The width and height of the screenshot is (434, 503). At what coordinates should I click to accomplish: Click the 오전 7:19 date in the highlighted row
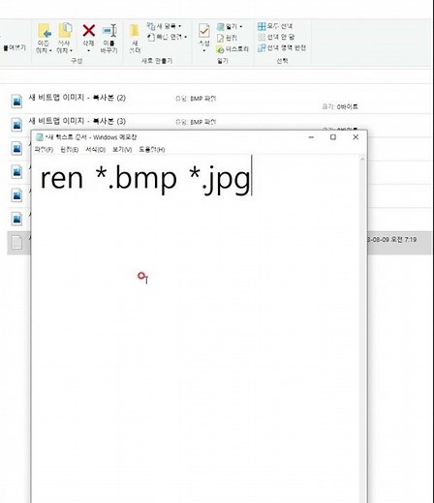pyautogui.click(x=392, y=240)
